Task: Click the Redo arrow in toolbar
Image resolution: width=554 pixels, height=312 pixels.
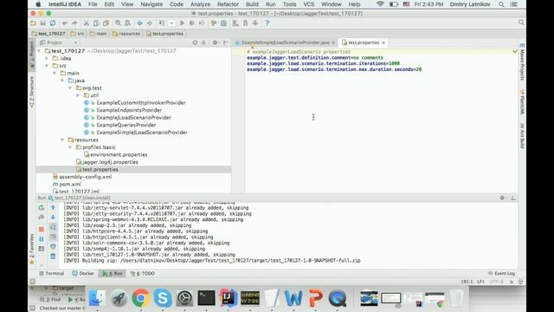Action: (x=74, y=23)
